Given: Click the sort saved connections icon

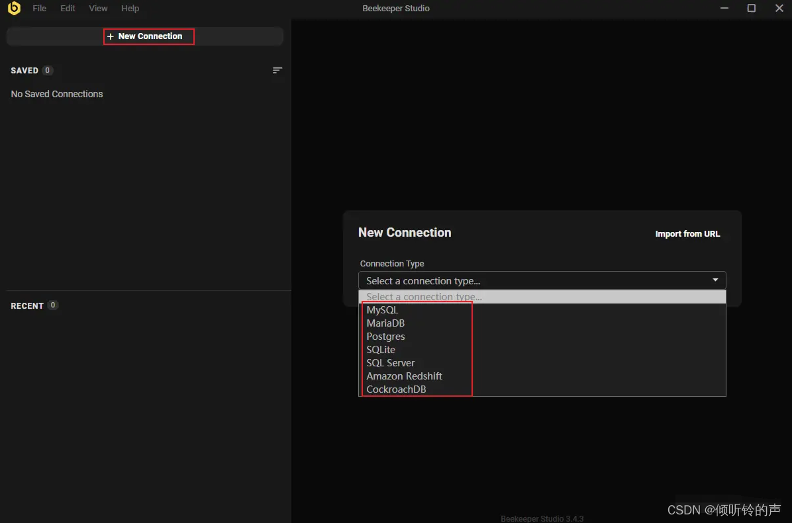Looking at the screenshot, I should click(x=277, y=70).
